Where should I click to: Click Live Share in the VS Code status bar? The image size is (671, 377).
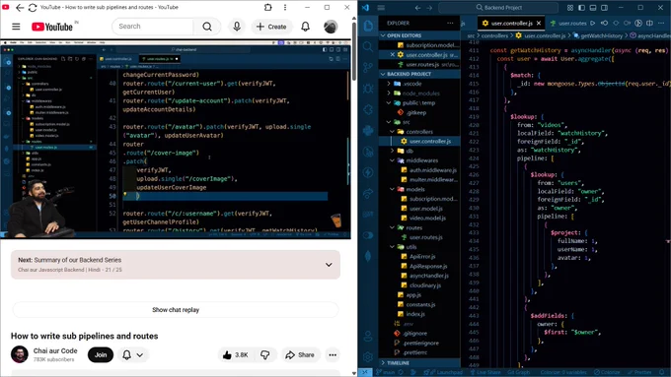click(x=485, y=372)
